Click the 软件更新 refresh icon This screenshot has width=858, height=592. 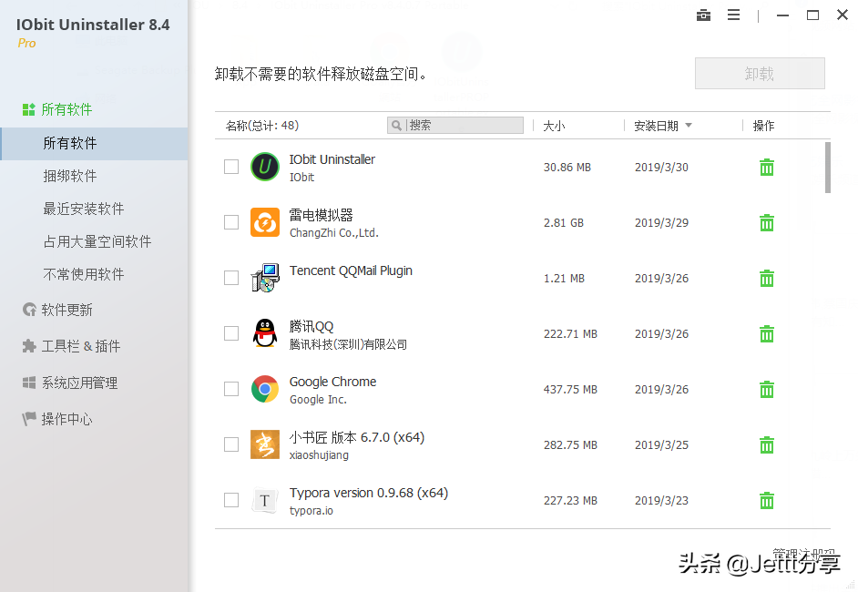click(x=29, y=310)
